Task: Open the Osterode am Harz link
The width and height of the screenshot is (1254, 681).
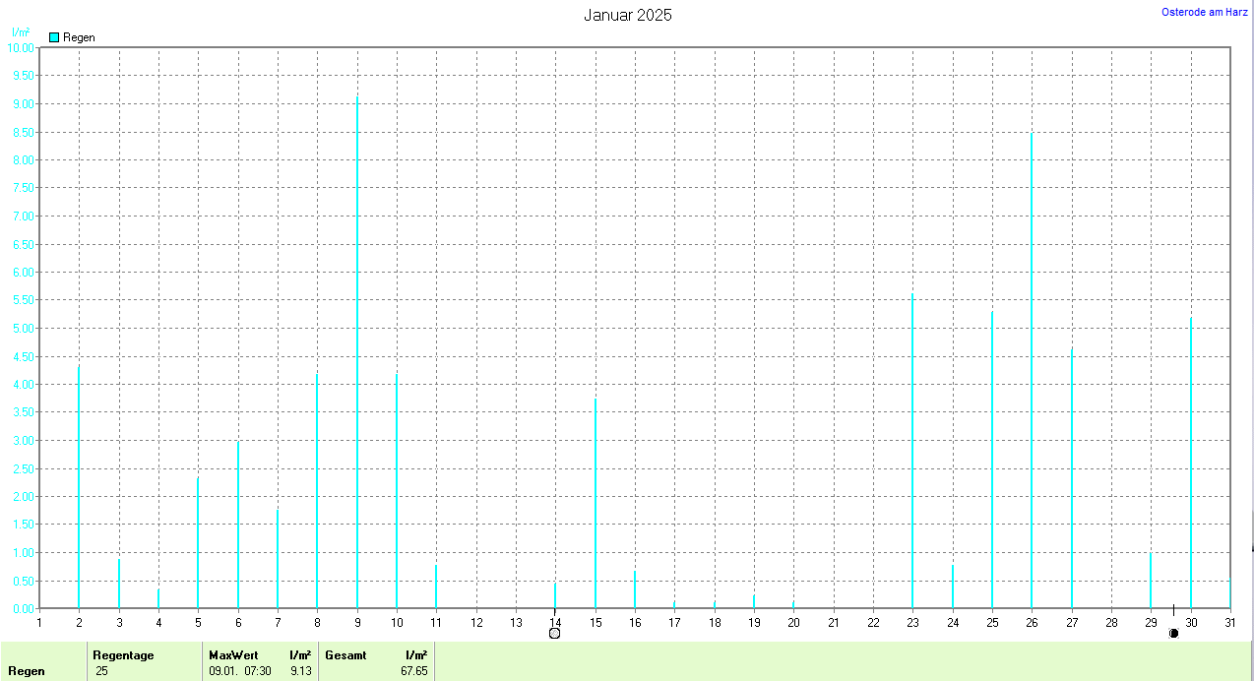Action: tap(1205, 12)
